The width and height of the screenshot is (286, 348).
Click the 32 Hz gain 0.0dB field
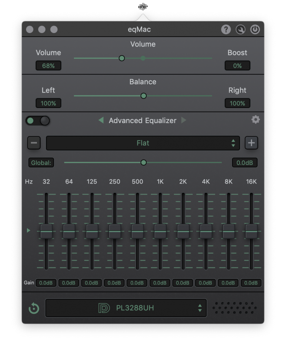46,283
